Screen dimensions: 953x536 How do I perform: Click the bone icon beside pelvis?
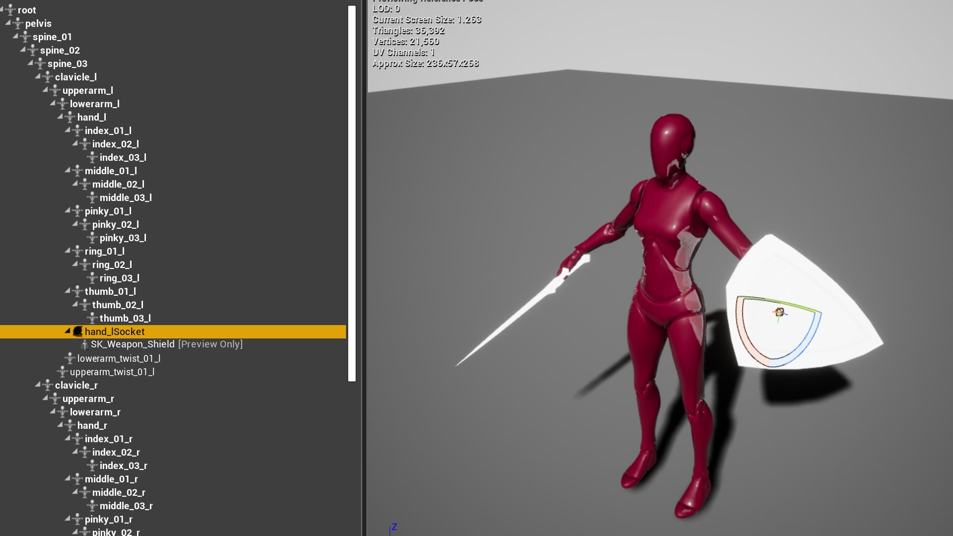(17, 23)
